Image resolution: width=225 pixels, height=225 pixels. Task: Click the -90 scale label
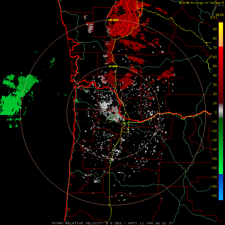point(214,196)
